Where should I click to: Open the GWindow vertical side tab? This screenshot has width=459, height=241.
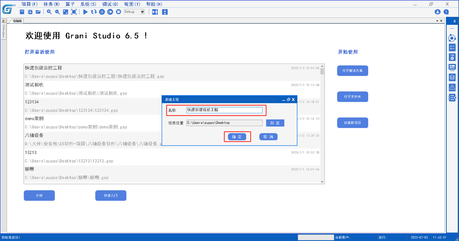4,31
